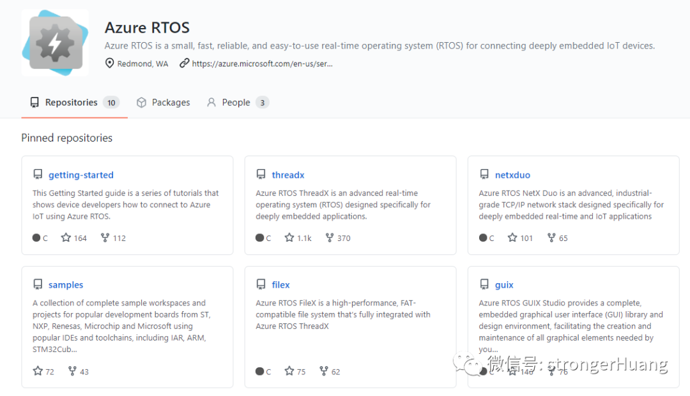Image resolution: width=690 pixels, height=396 pixels.
Task: Open the filex repository link
Action: (x=280, y=284)
